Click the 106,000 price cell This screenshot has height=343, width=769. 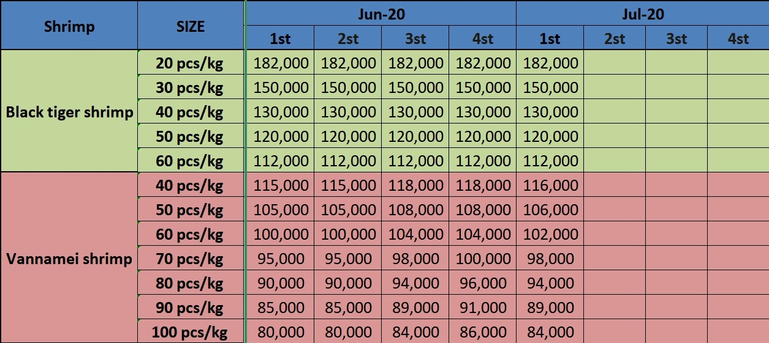point(550,210)
